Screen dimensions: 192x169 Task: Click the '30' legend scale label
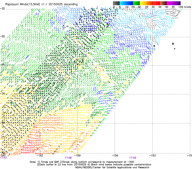click(x=153, y=7)
